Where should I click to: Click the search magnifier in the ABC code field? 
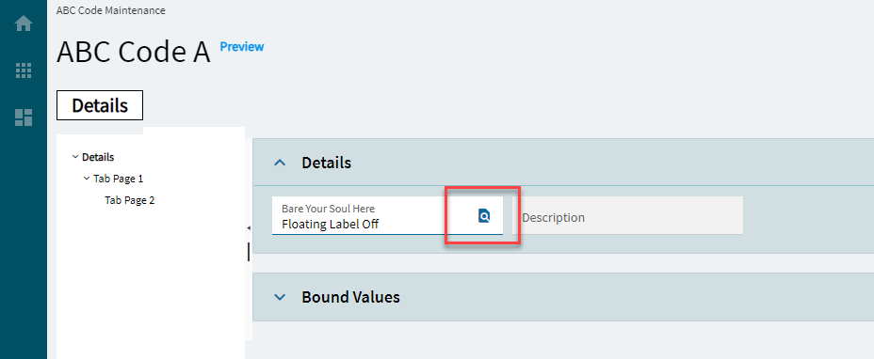[484, 216]
